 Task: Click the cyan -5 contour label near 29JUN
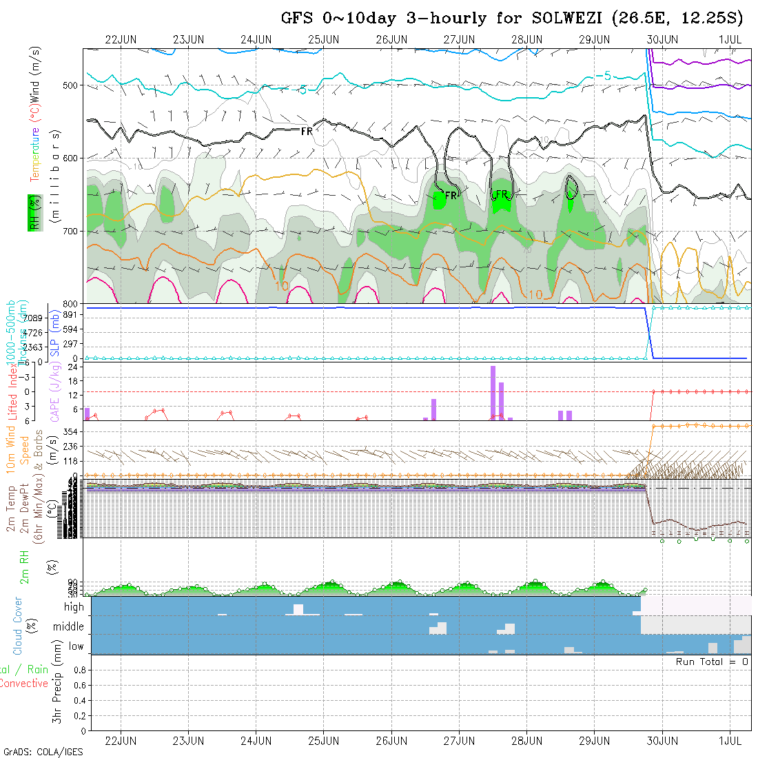click(602, 76)
